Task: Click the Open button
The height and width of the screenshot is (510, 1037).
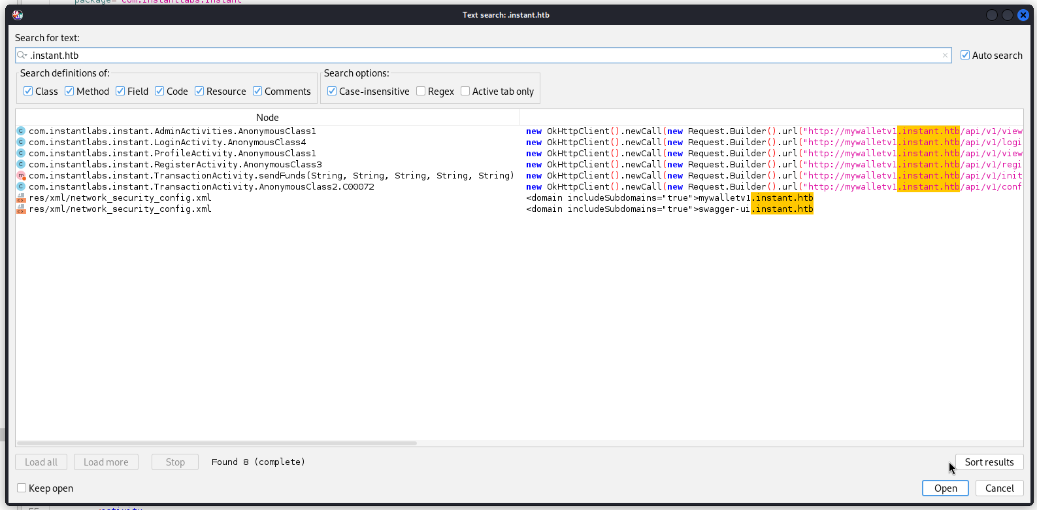Action: tap(946, 488)
